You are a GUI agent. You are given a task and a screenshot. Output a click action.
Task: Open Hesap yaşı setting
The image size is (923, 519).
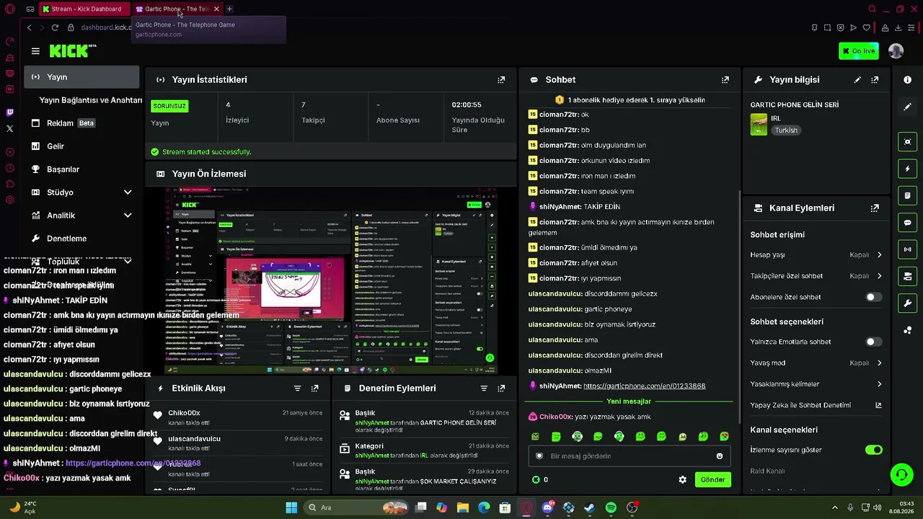click(x=816, y=255)
